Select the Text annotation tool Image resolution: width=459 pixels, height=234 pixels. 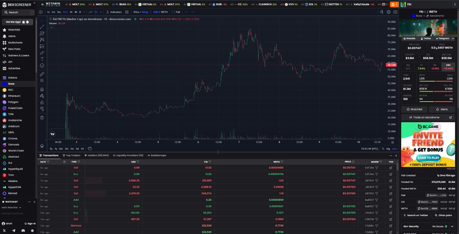click(42, 59)
